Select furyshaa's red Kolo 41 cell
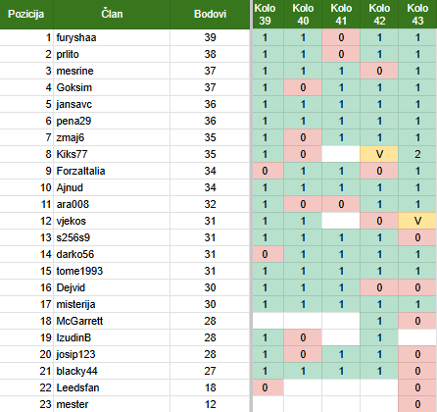Image resolution: width=437 pixels, height=412 pixels. (x=341, y=37)
